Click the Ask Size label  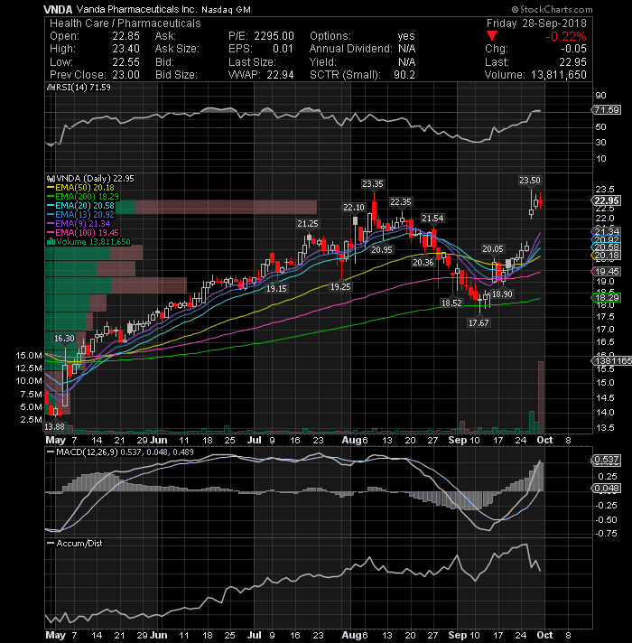[177, 49]
